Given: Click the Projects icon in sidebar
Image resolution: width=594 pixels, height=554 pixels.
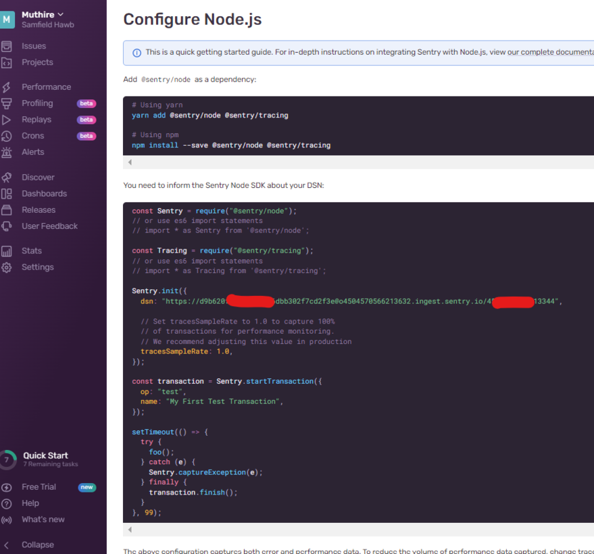Looking at the screenshot, I should (7, 62).
